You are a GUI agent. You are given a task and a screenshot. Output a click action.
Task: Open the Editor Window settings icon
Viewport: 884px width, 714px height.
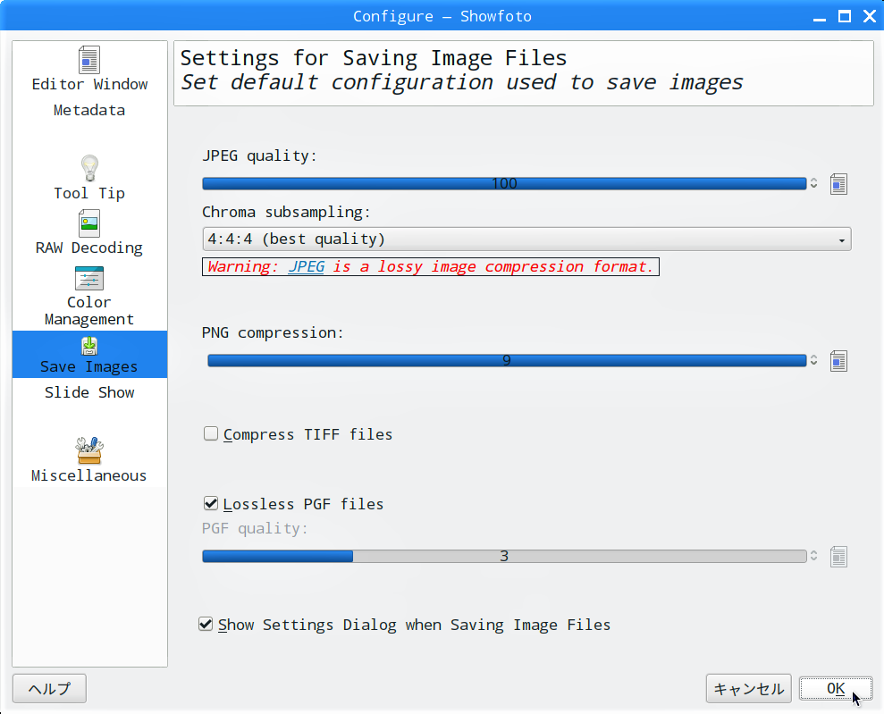(x=89, y=60)
